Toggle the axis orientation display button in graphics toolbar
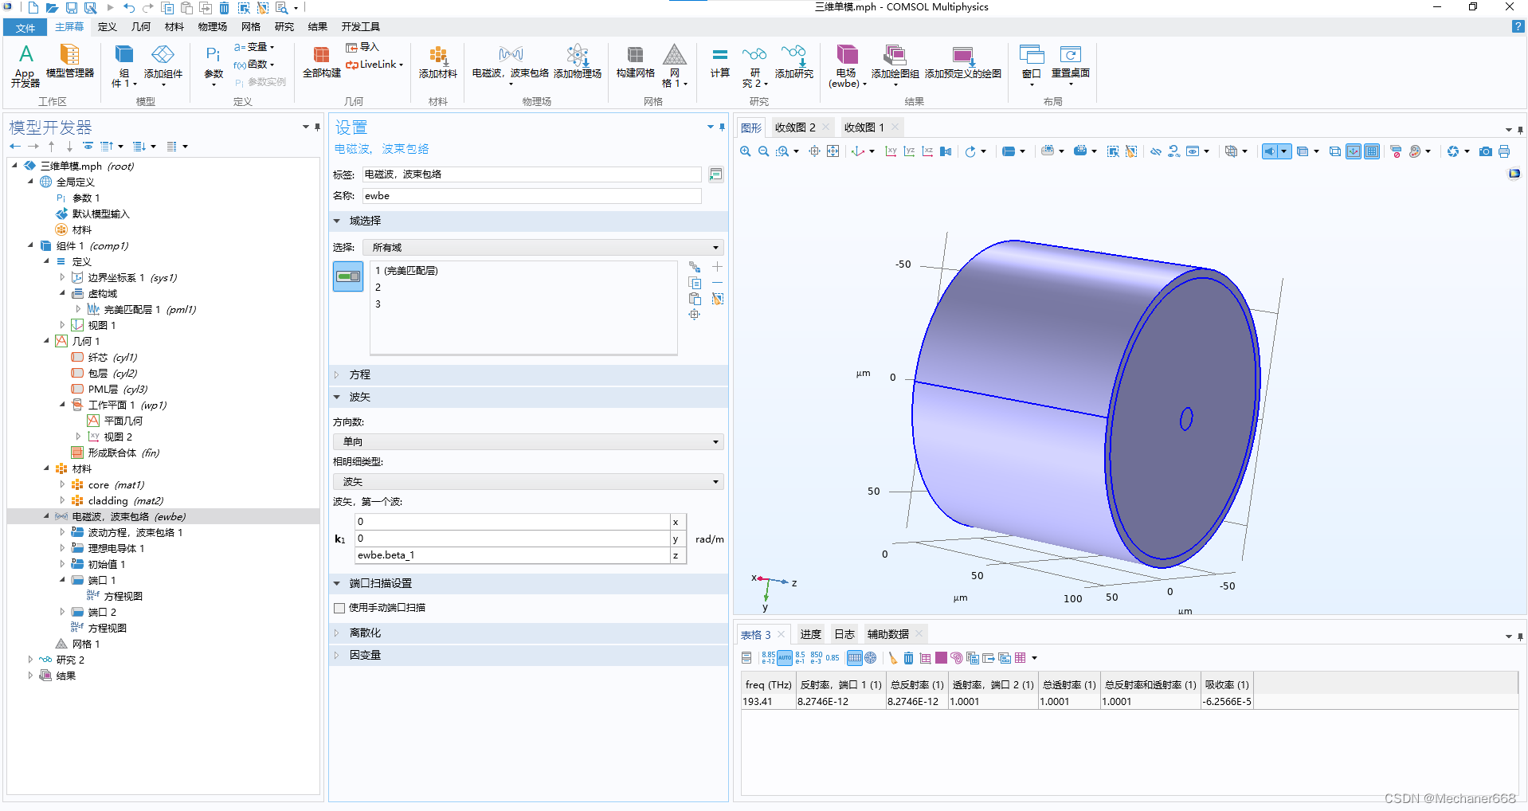The image size is (1528, 811). [x=1354, y=151]
